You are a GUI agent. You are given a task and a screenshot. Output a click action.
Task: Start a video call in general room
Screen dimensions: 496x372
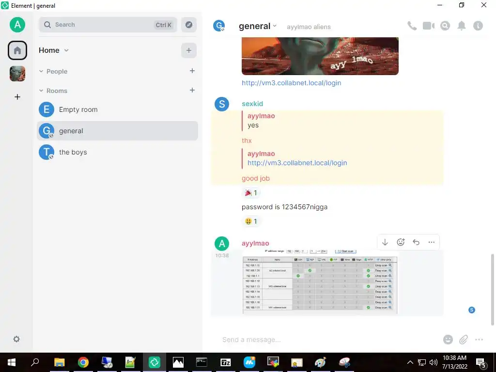429,26
